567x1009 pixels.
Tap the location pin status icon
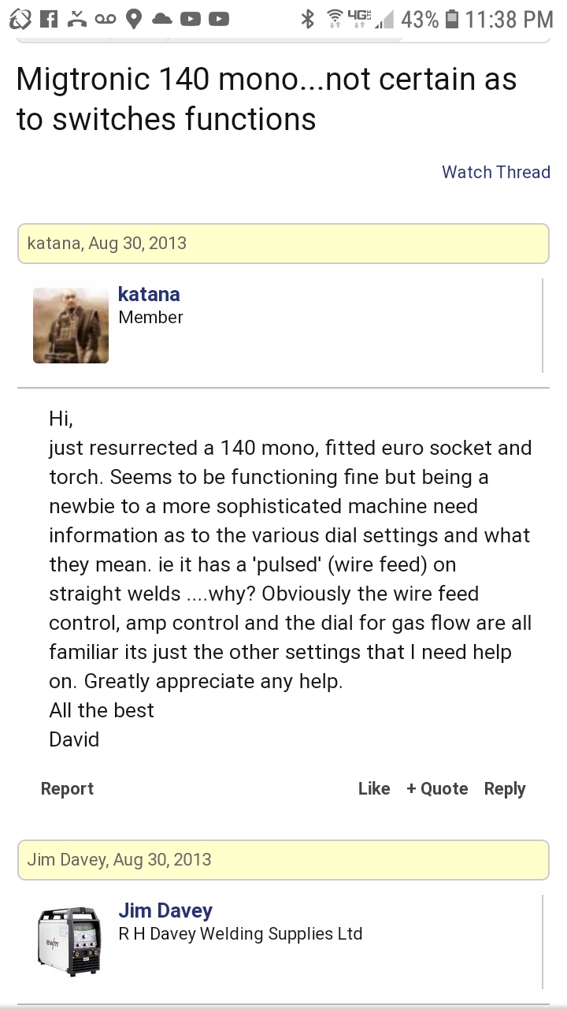134,19
